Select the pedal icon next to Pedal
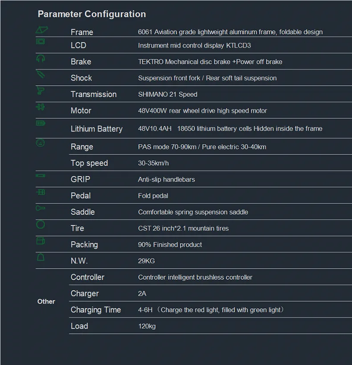Screen dimensions: 352x365 41,192
